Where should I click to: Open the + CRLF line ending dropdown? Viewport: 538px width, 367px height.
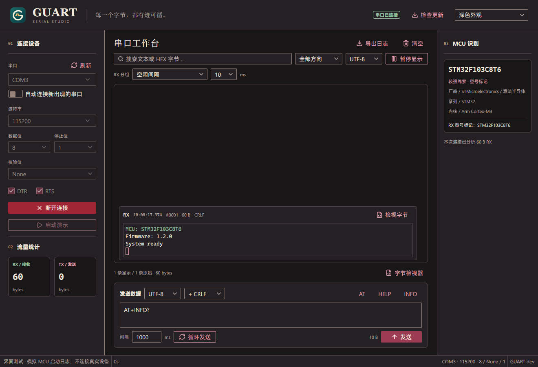coord(205,294)
